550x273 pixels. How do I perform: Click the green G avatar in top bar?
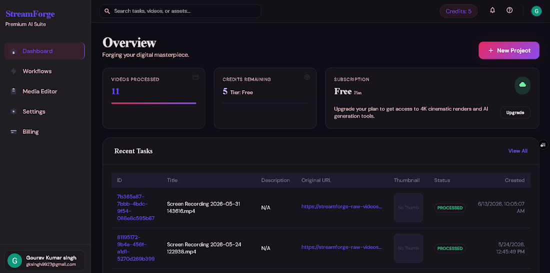coord(536,11)
